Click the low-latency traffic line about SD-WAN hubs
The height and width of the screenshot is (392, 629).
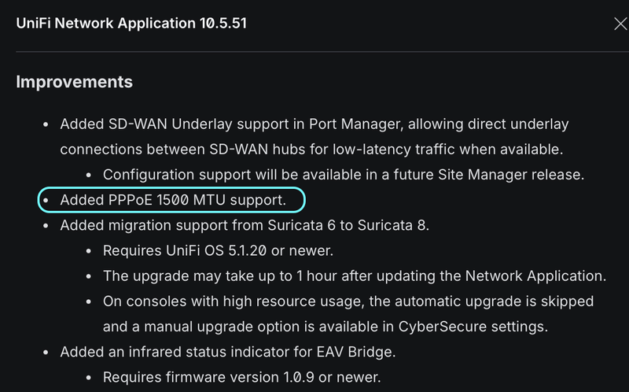(x=311, y=150)
